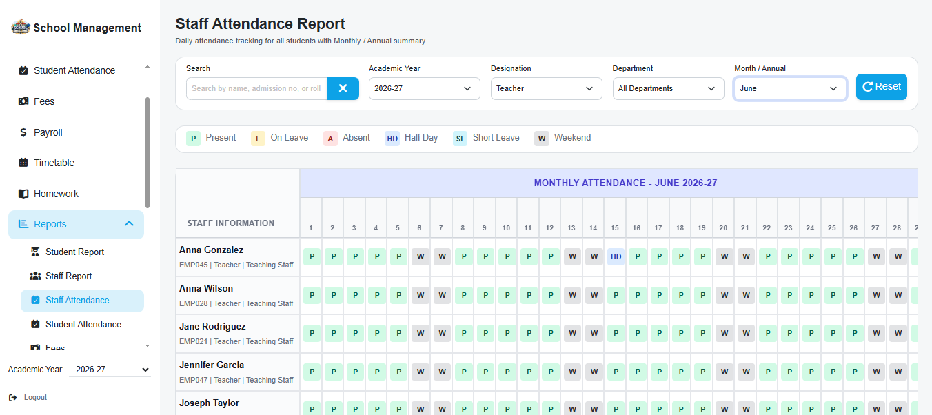Click Jennifer Garcia's W badge on day 14
Image resolution: width=932 pixels, height=415 pixels.
[x=594, y=372]
